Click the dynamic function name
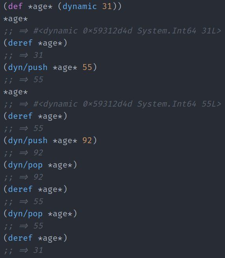The width and height of the screenshot is (225, 258). click(80, 7)
